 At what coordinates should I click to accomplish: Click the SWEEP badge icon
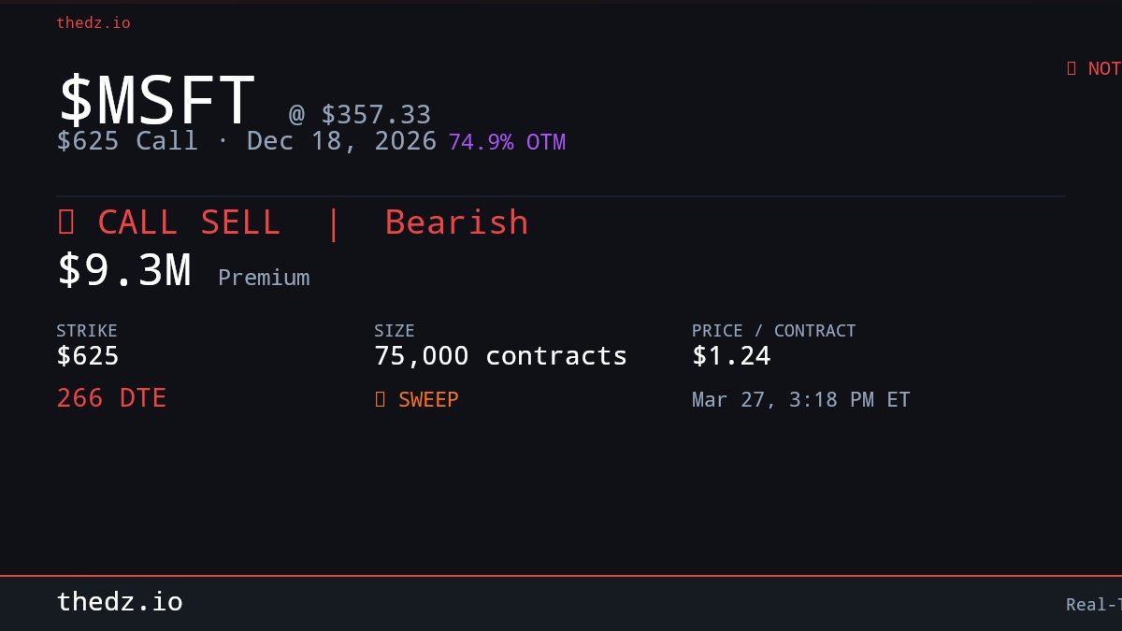380,399
